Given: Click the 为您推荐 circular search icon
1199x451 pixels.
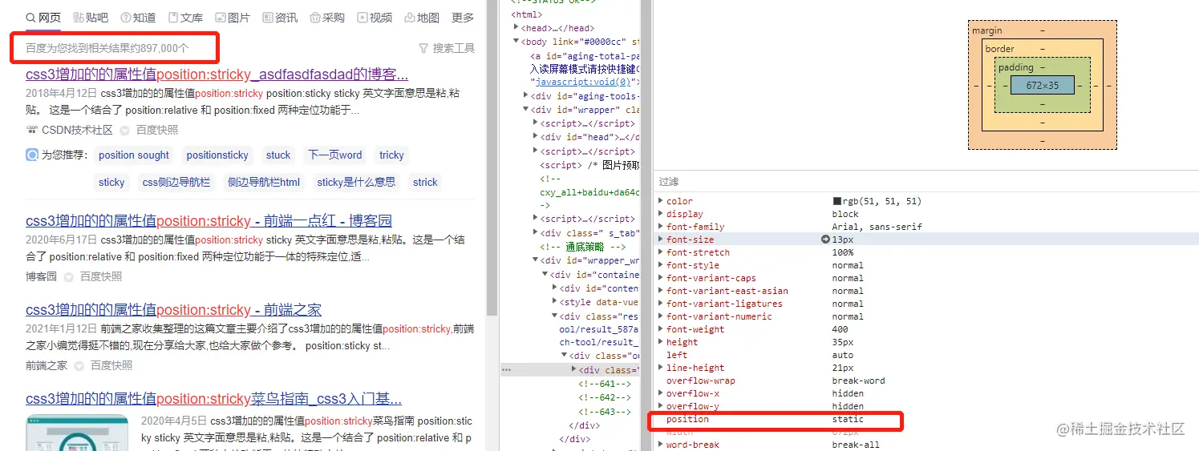Looking at the screenshot, I should click(32, 155).
